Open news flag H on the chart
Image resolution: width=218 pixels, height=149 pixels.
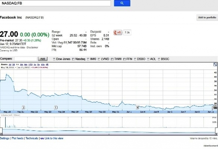tap(137, 107)
